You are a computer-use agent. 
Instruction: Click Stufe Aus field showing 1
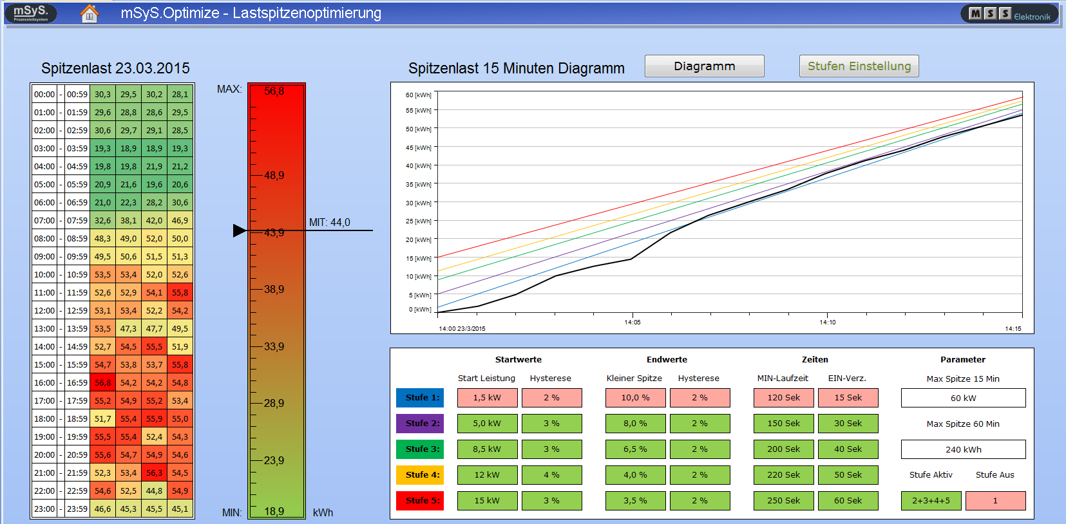coord(995,501)
